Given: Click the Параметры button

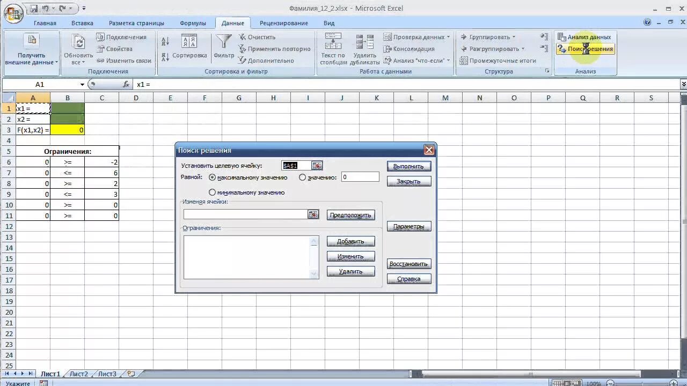Looking at the screenshot, I should click(x=409, y=226).
